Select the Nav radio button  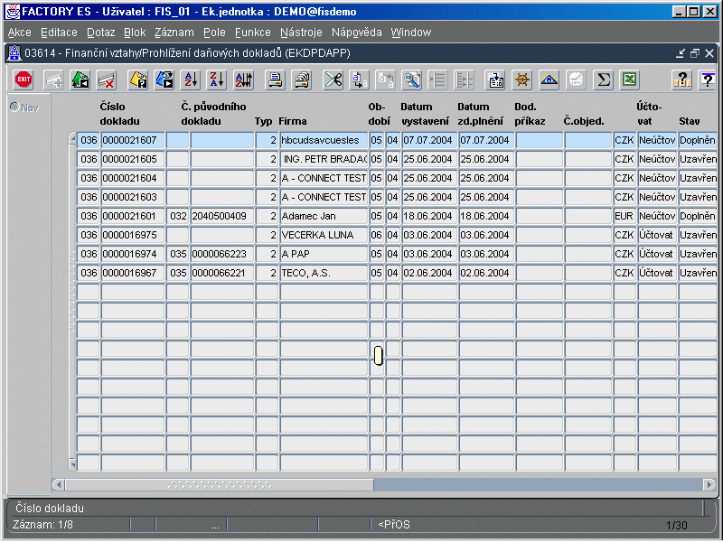click(x=14, y=107)
